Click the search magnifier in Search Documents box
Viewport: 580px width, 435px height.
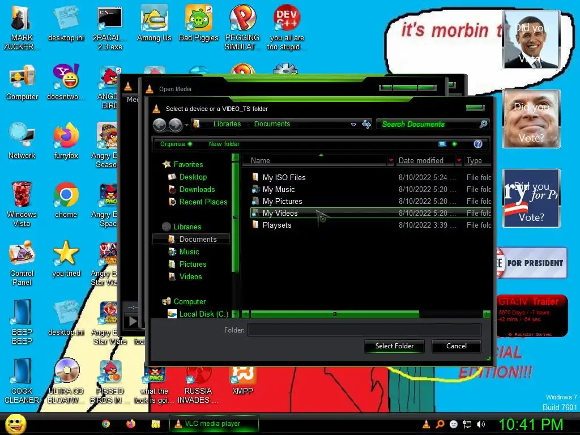[483, 124]
